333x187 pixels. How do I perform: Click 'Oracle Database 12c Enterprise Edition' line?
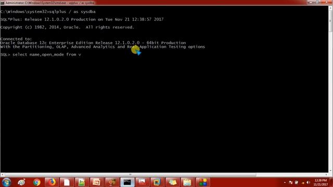pos(93,43)
